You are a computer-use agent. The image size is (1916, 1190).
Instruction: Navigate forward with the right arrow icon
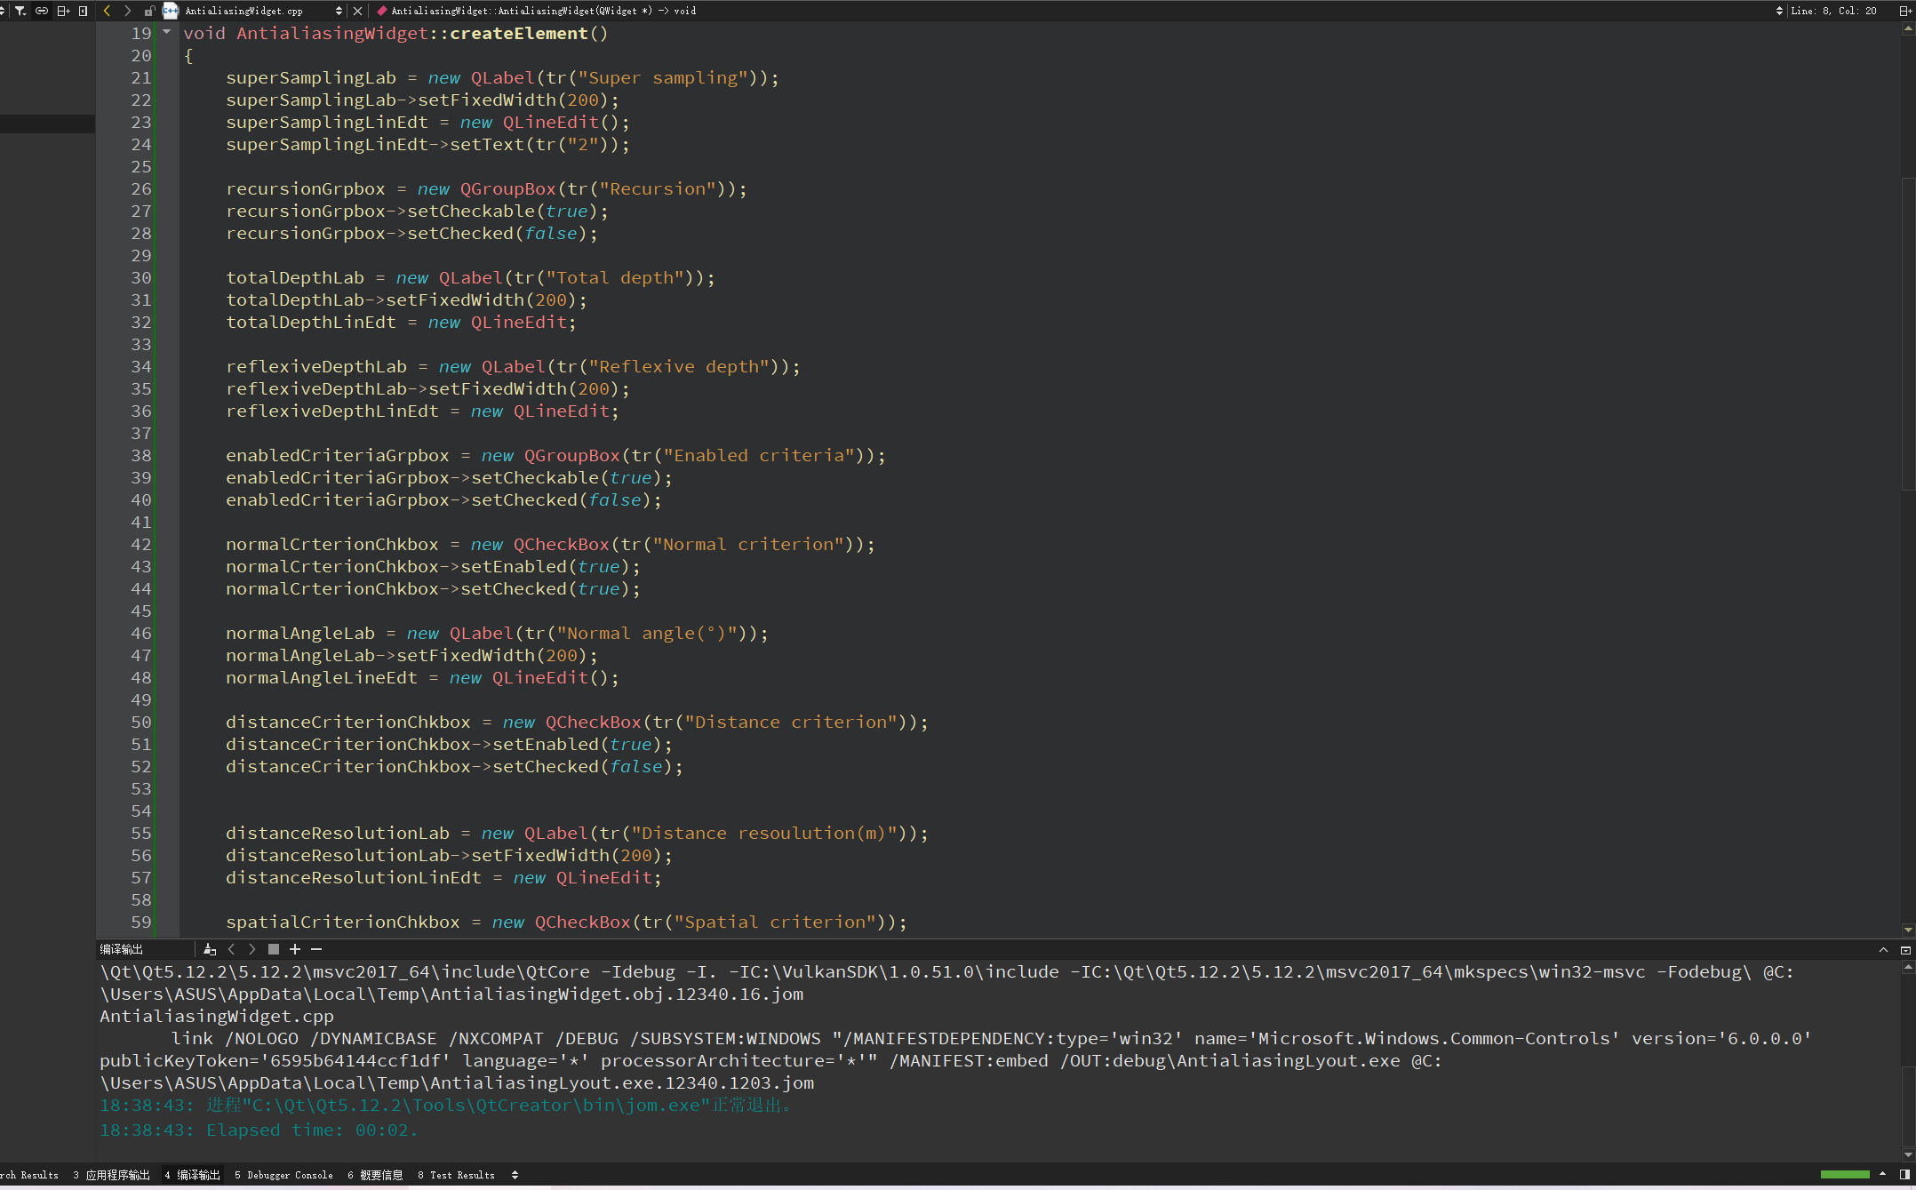tap(127, 11)
